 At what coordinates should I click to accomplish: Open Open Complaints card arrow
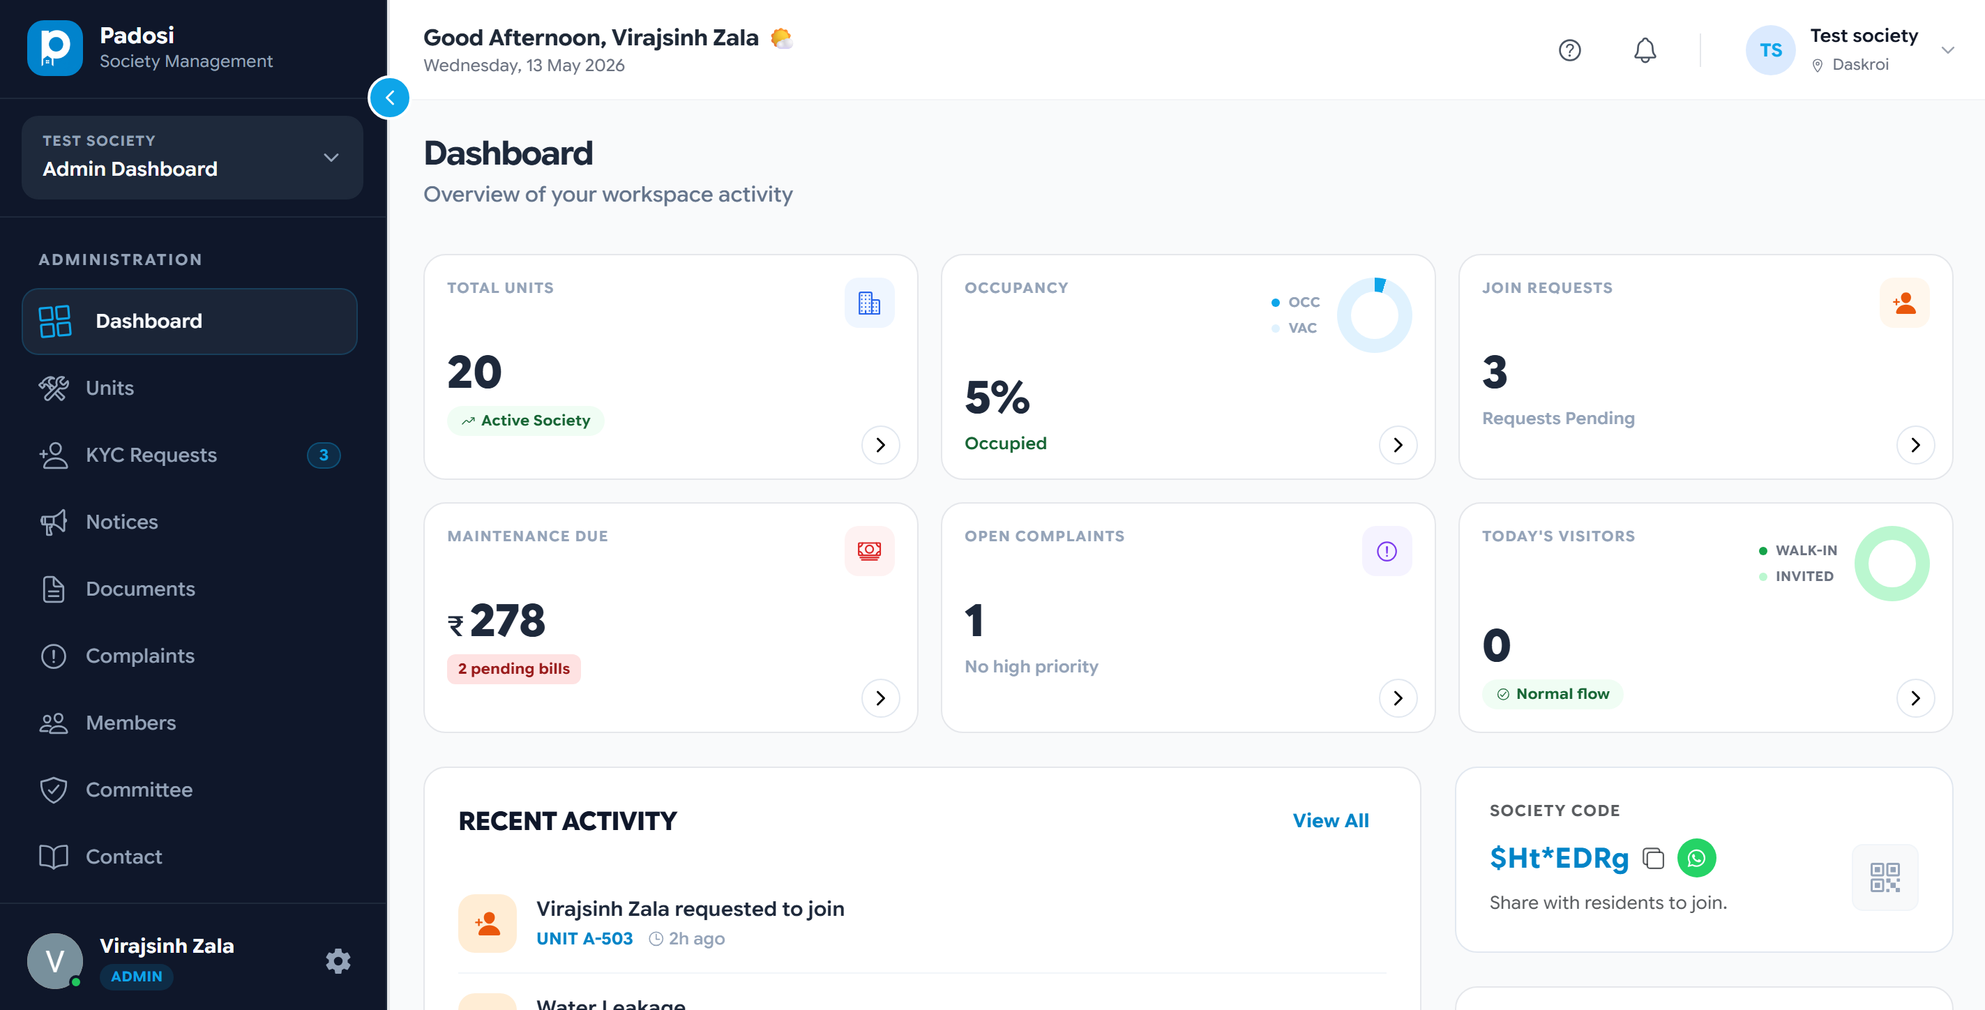pos(1398,699)
